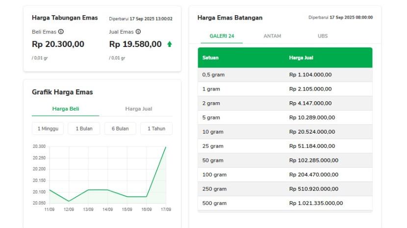Click the green up arrow price indicator
The image size is (407, 228).
click(x=170, y=44)
